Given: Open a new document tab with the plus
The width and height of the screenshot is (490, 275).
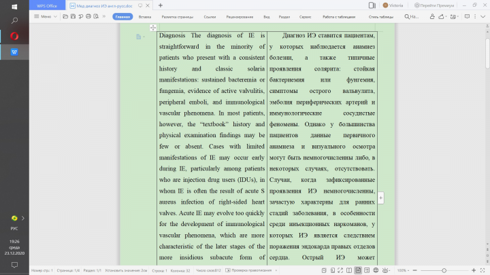Looking at the screenshot, I should coord(161,5).
